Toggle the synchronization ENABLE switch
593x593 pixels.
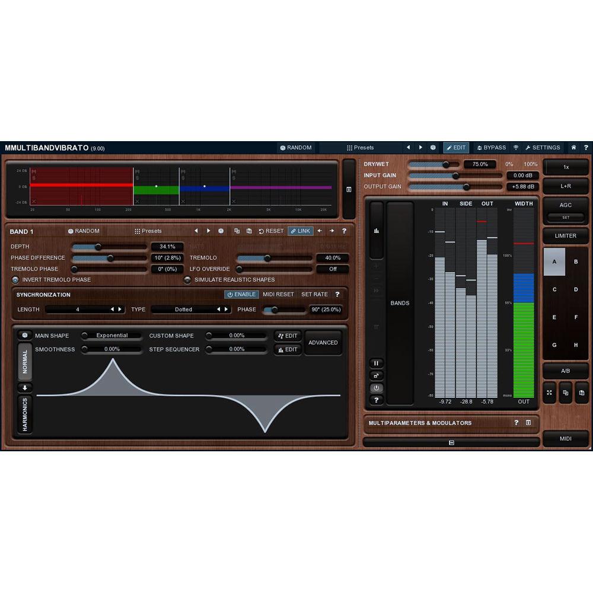[x=241, y=294]
